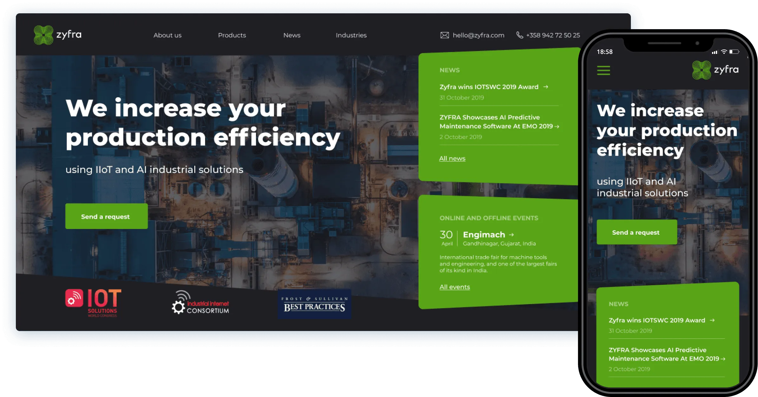The height and width of the screenshot is (397, 758).
Task: Click Frost & Sullivan Best Practices badge
Action: pos(314,304)
